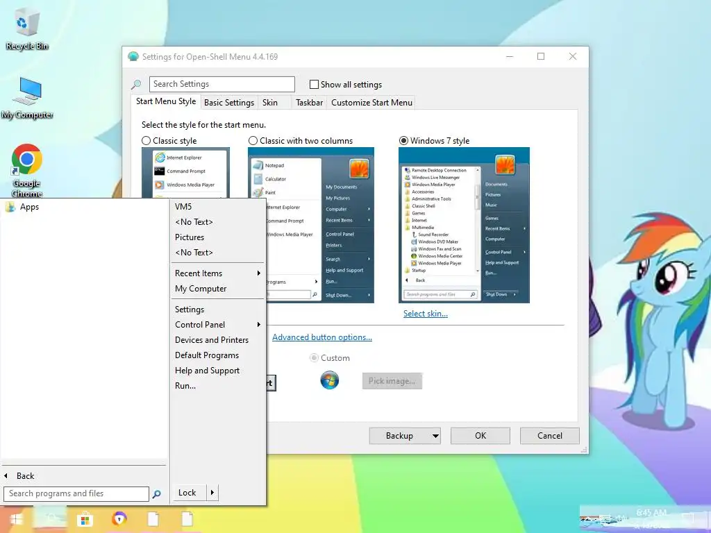
Task: Open the Backup dropdown arrow
Action: click(435, 436)
